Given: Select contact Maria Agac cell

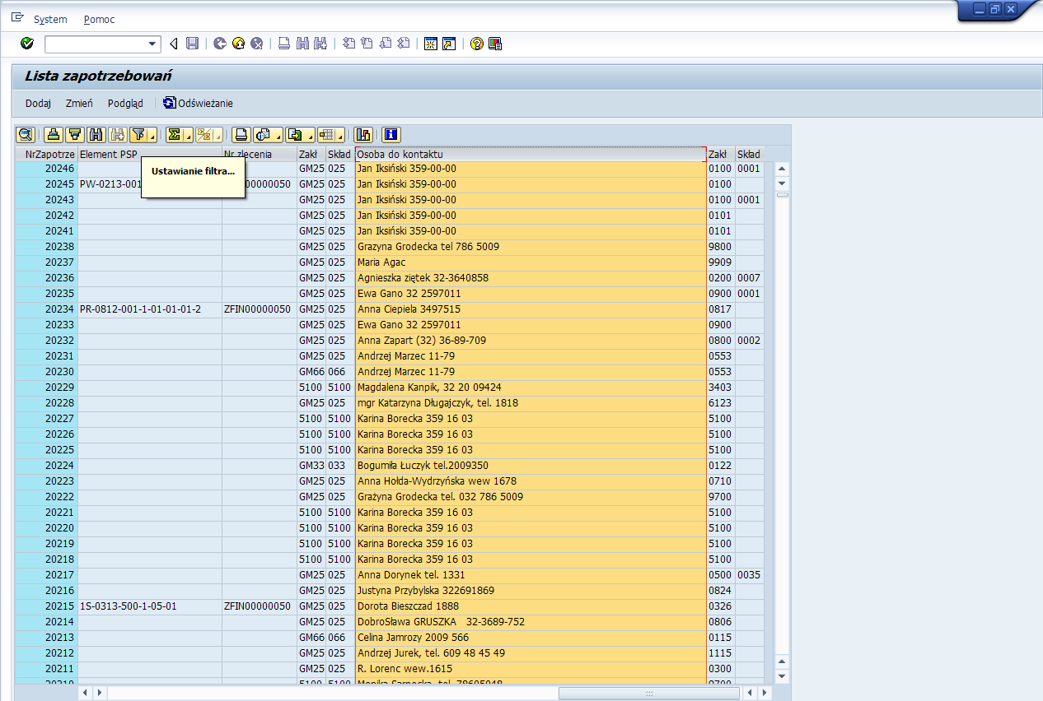Looking at the screenshot, I should point(531,262).
